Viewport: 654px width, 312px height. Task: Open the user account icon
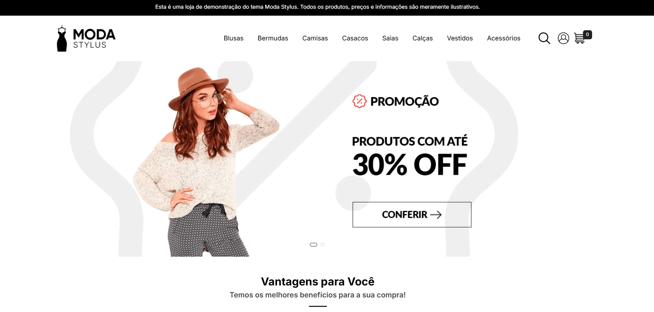(563, 38)
